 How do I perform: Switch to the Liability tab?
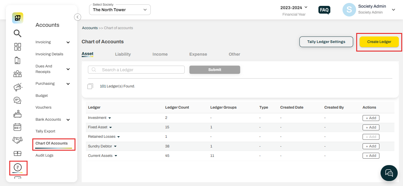pos(123,54)
